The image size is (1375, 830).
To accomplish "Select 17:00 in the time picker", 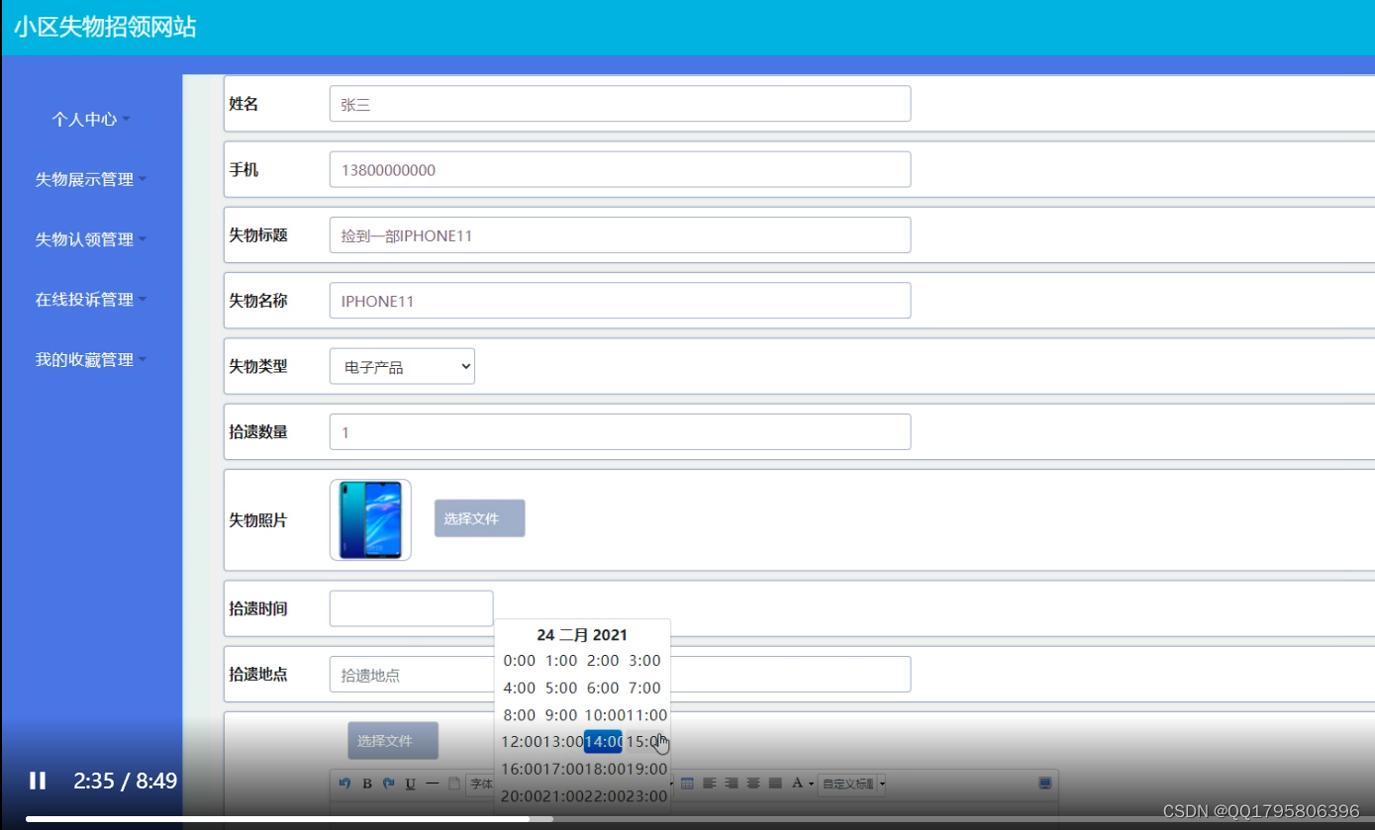I will click(x=563, y=769).
